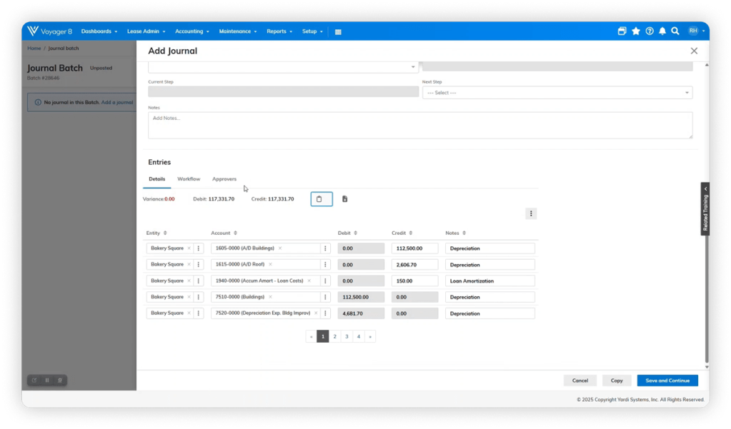Go to page 3 of entries
The image size is (731, 429).
pyautogui.click(x=347, y=336)
